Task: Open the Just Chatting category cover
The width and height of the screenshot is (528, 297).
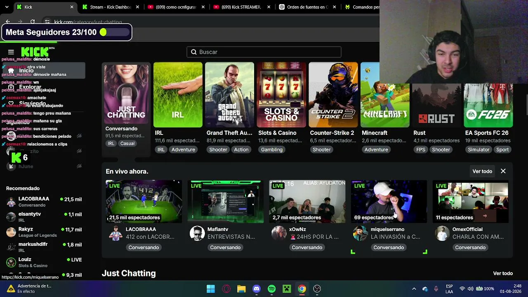Action: (126, 93)
